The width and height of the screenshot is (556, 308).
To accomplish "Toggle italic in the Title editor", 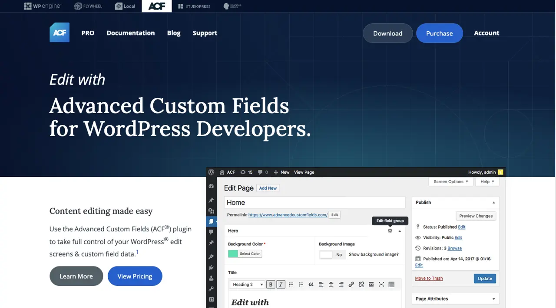I will coord(281,285).
